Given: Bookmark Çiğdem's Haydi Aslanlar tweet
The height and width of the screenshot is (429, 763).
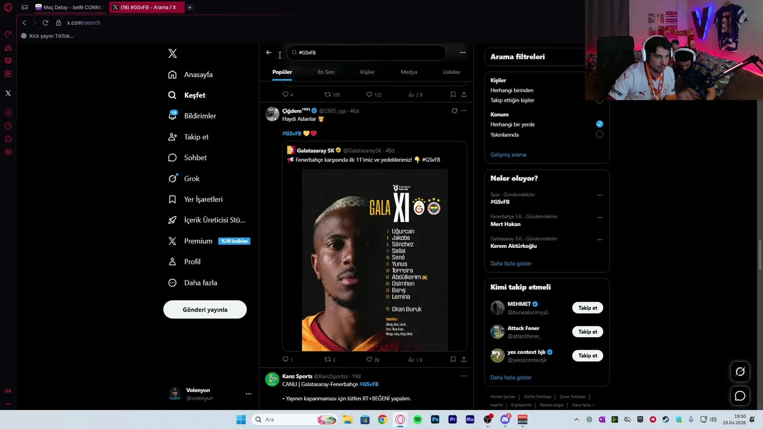Looking at the screenshot, I should point(453,359).
